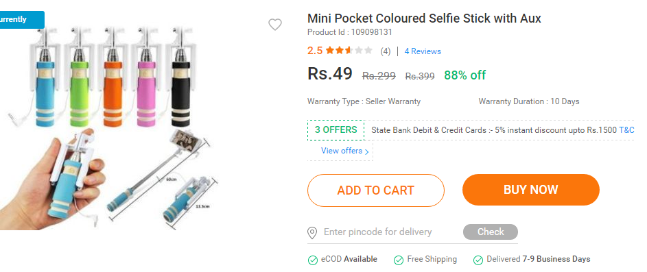
Task: Click the Check pincode button
Action: [x=491, y=232]
